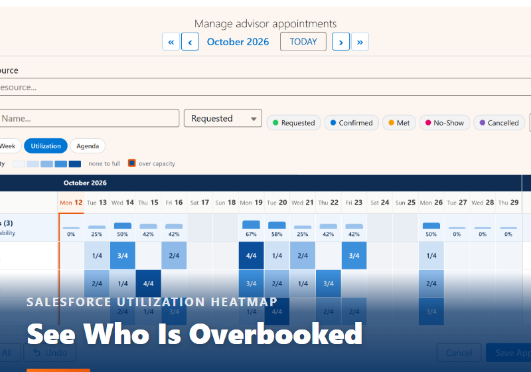Select the Wed 21 column header

point(303,203)
